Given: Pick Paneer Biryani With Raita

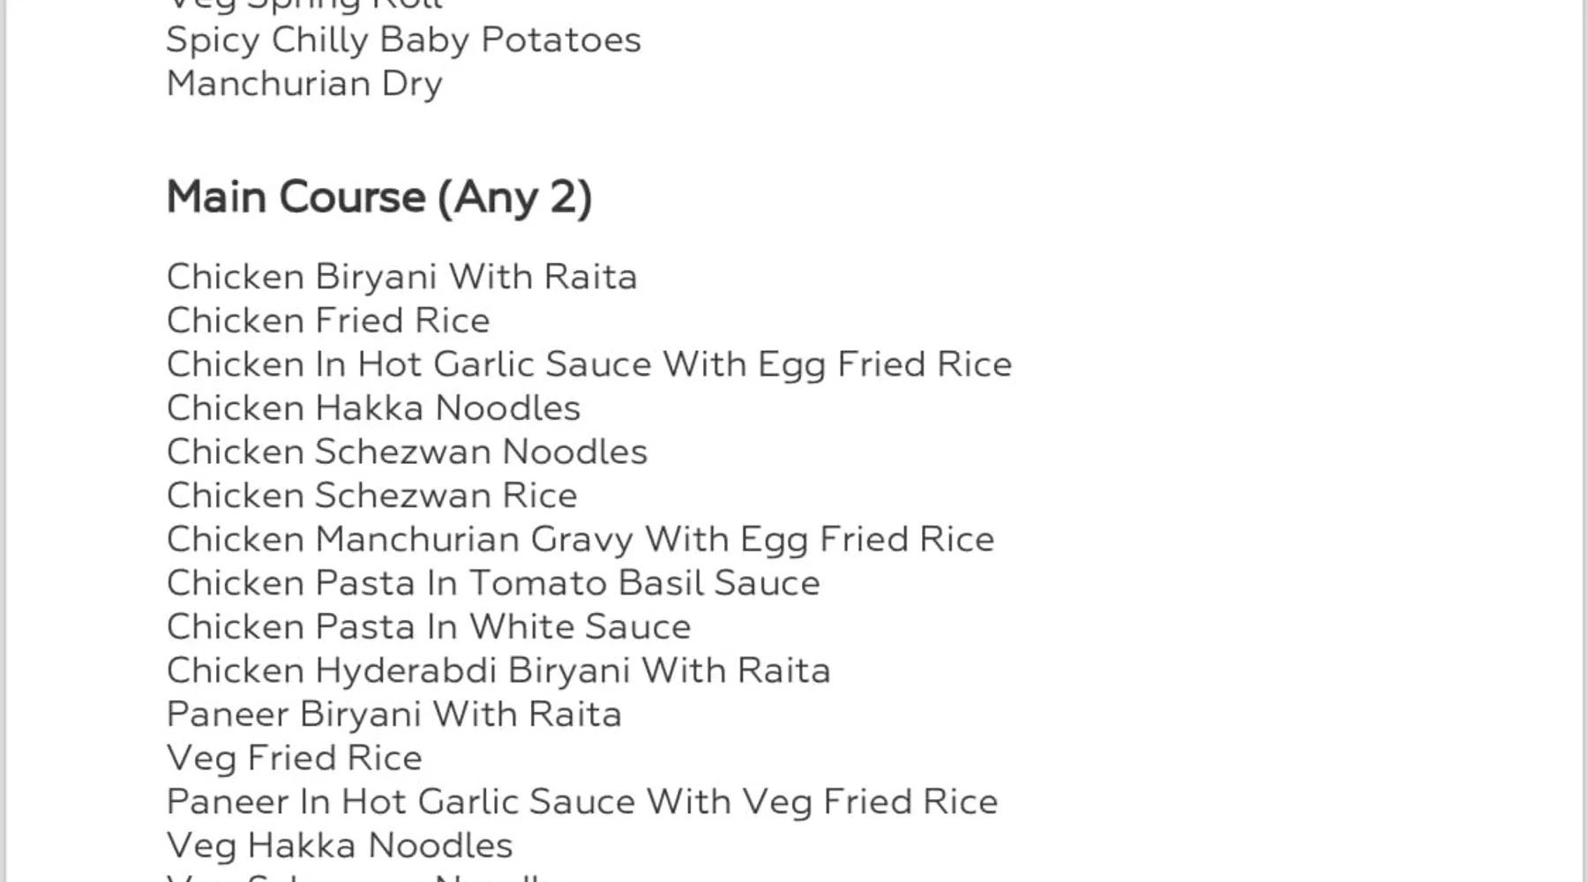Looking at the screenshot, I should point(393,715).
